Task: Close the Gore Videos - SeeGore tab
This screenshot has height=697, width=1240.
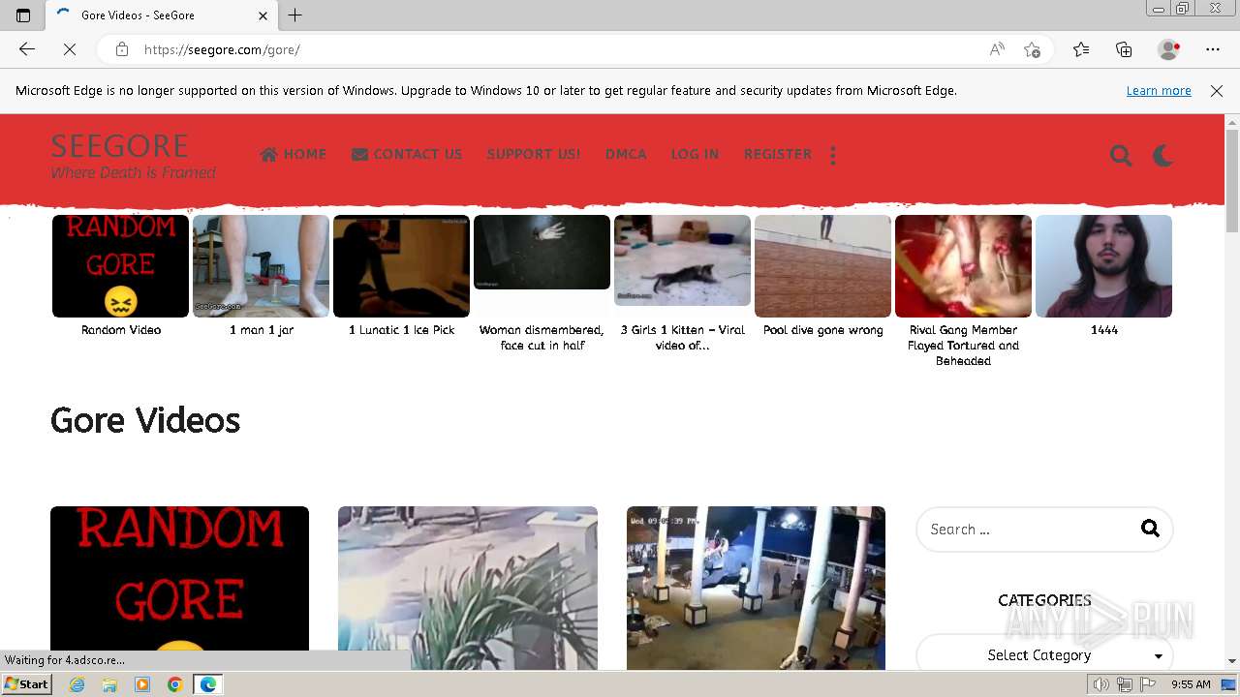Action: pyautogui.click(x=263, y=15)
